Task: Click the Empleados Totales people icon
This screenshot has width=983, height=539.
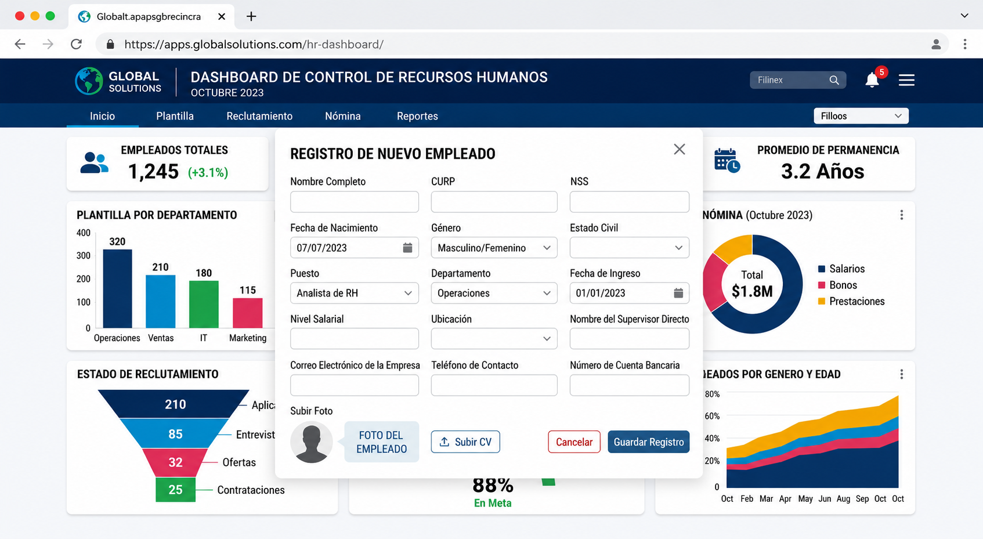Action: point(94,163)
